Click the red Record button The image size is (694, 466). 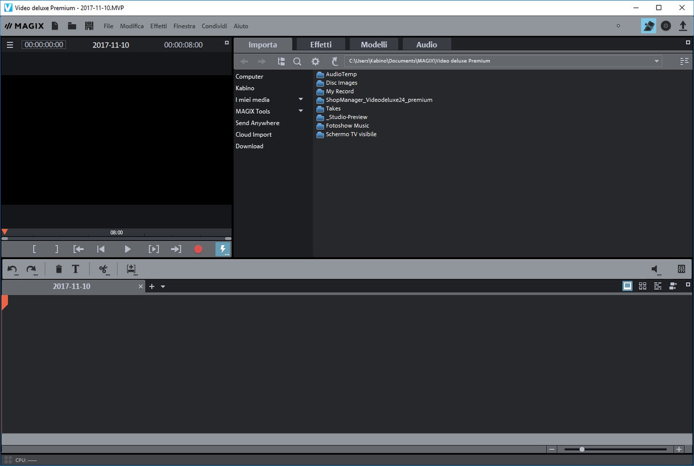point(198,249)
